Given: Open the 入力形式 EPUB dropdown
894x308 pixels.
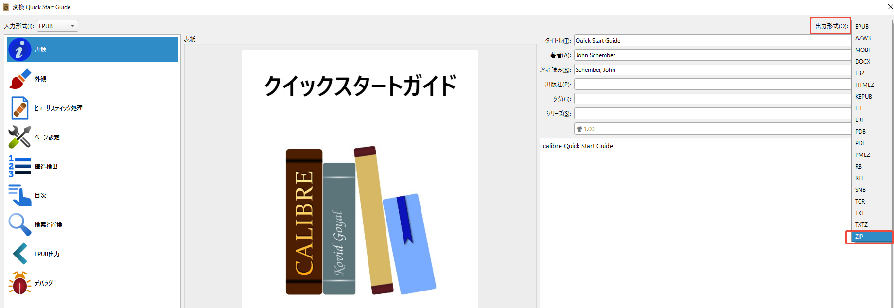Looking at the screenshot, I should [x=57, y=26].
